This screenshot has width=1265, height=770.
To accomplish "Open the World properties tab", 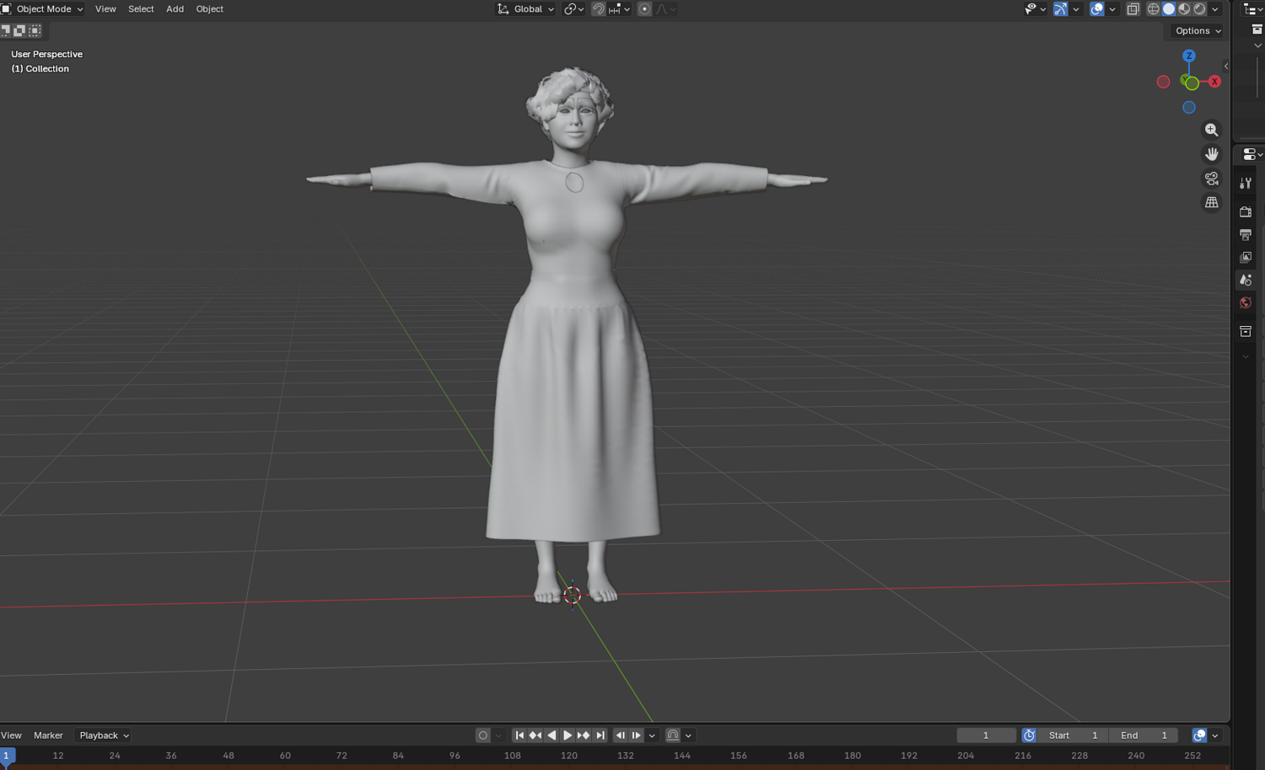I will 1246,302.
